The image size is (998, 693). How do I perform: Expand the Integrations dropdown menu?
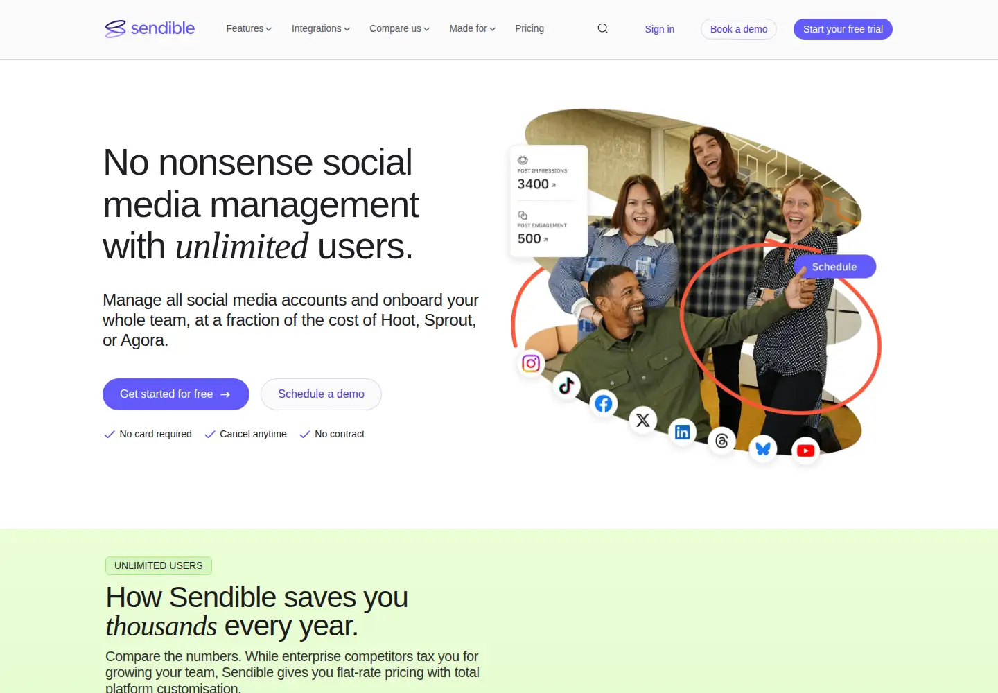pos(321,28)
